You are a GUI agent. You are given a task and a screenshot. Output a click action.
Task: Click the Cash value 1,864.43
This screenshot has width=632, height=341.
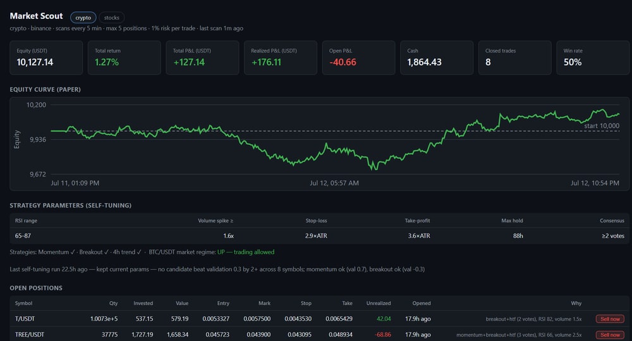424,62
